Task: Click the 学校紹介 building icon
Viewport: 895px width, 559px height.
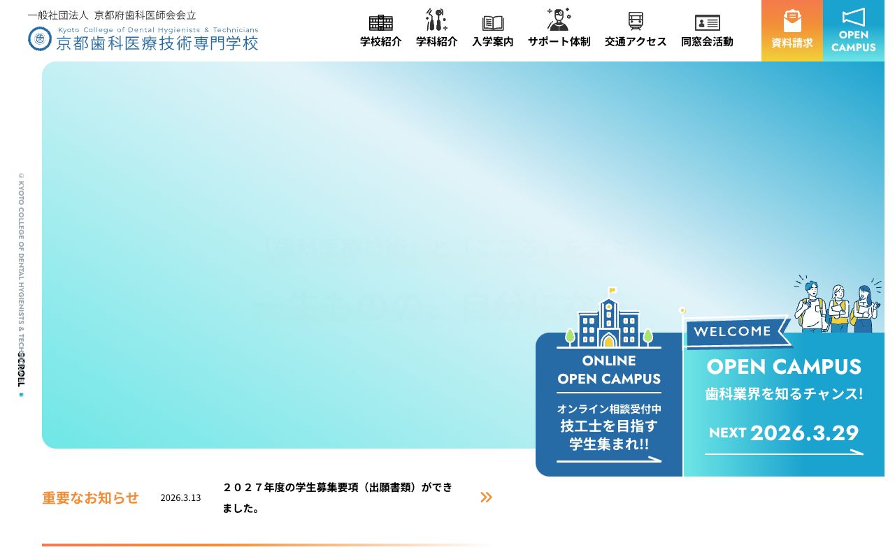Action: 380,21
